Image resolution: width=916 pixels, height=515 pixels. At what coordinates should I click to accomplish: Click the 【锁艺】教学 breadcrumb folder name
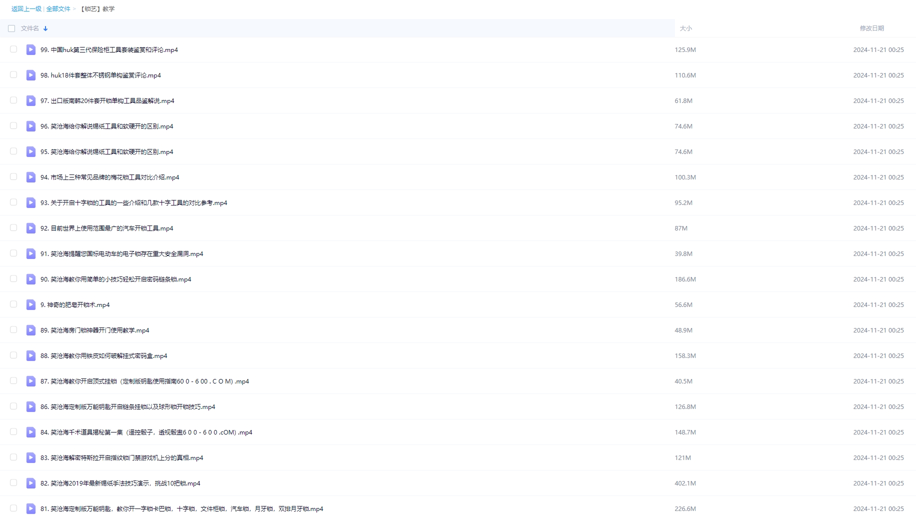click(97, 9)
